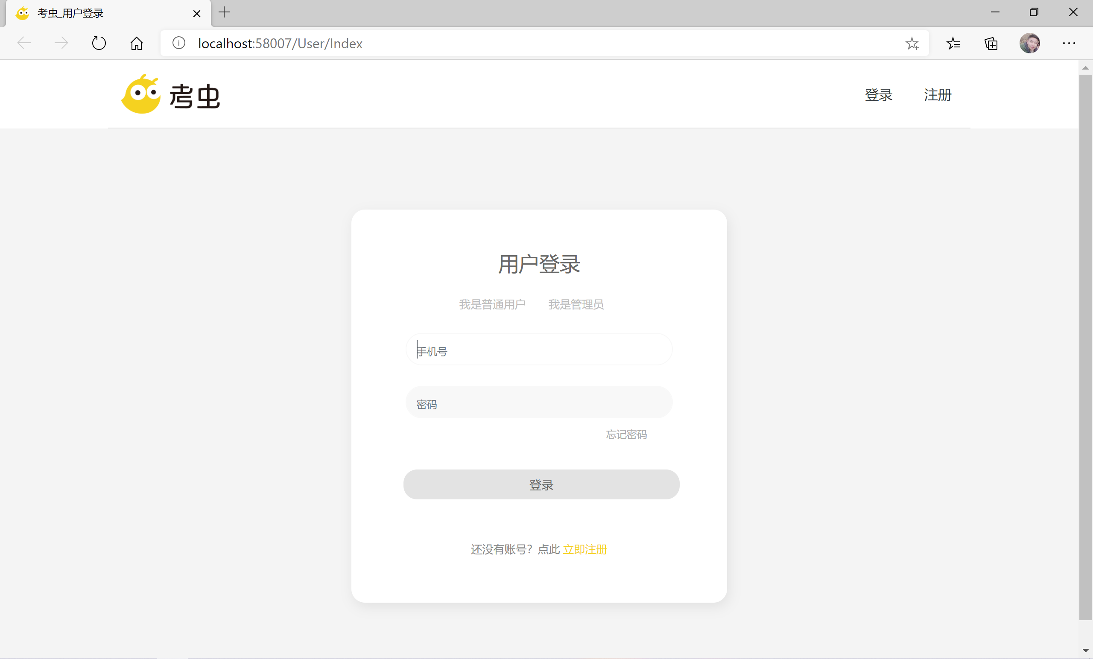Click 登录 in top navigation
Screen dimensions: 1093x659
tap(878, 95)
